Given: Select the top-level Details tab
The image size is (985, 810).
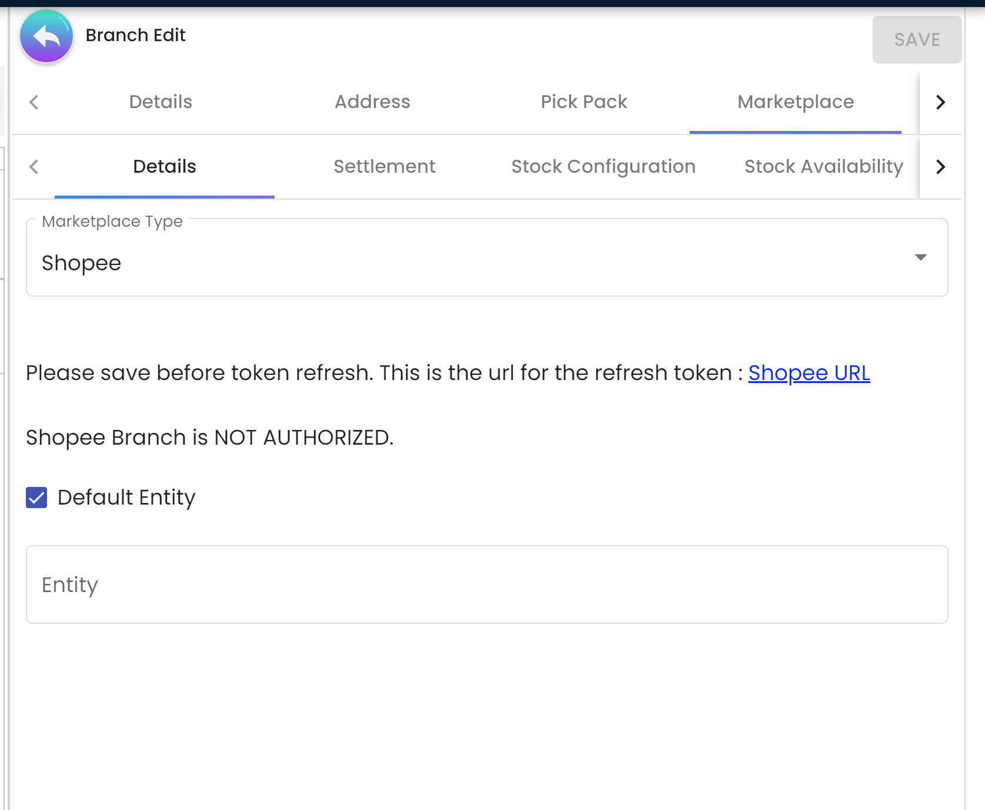Looking at the screenshot, I should 161,102.
